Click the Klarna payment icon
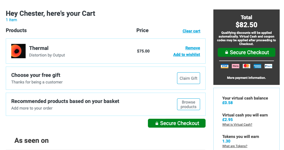This screenshot has width=284, height=150. tap(236, 66)
